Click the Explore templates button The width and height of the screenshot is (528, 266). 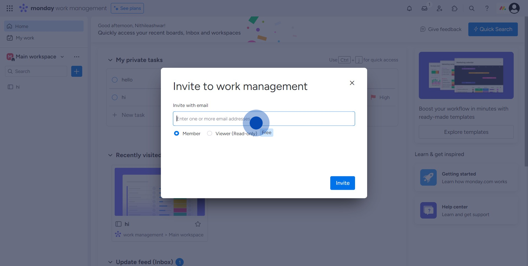466,132
